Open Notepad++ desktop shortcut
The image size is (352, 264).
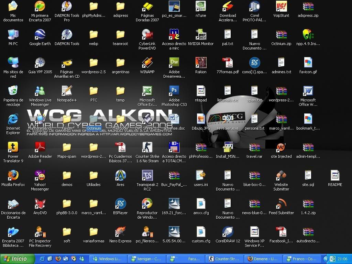click(67, 91)
